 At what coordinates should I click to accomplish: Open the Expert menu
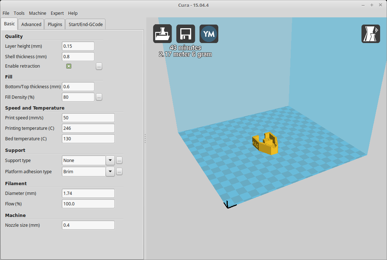pos(57,13)
